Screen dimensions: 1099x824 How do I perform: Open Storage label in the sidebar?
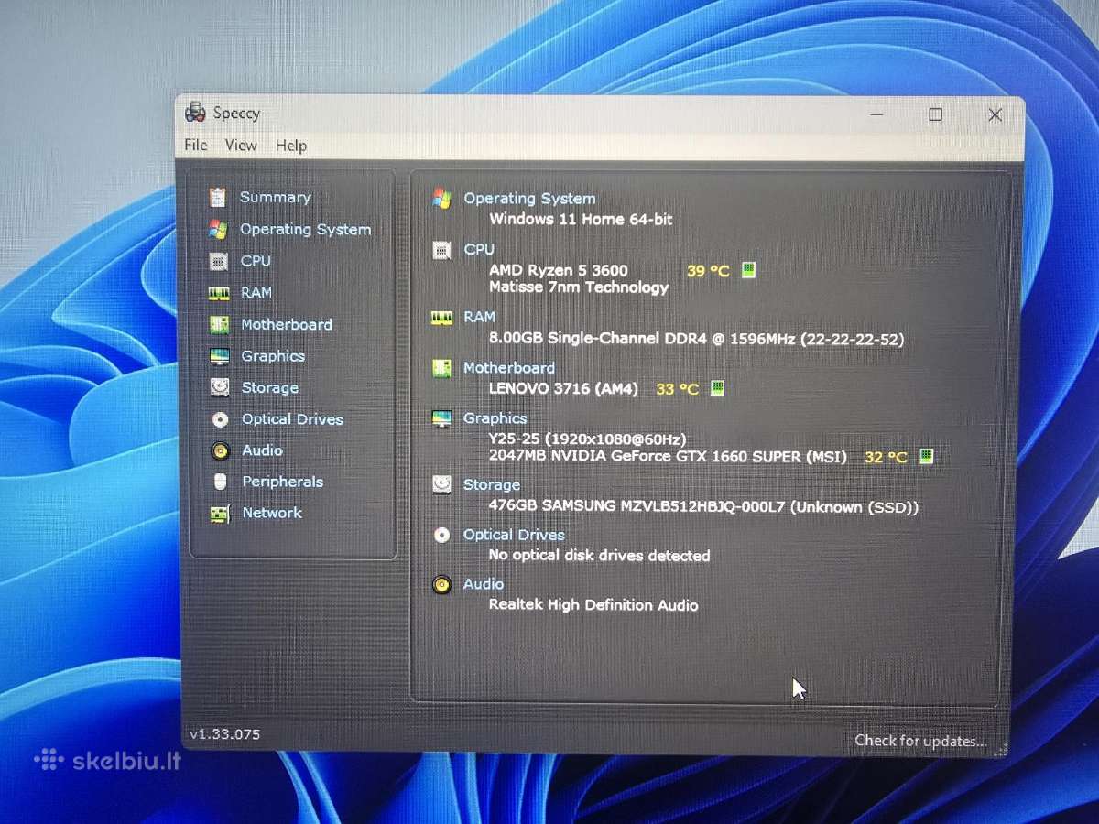point(270,388)
